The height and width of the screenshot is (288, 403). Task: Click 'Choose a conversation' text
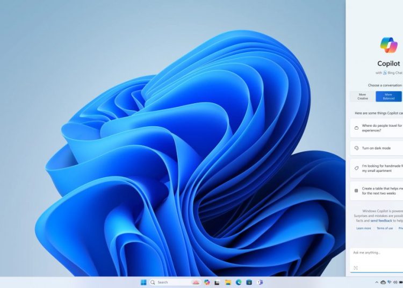(x=385, y=85)
